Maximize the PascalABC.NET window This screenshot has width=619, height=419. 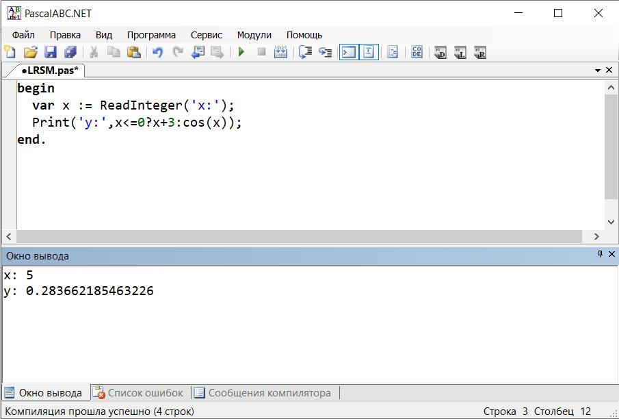(558, 13)
